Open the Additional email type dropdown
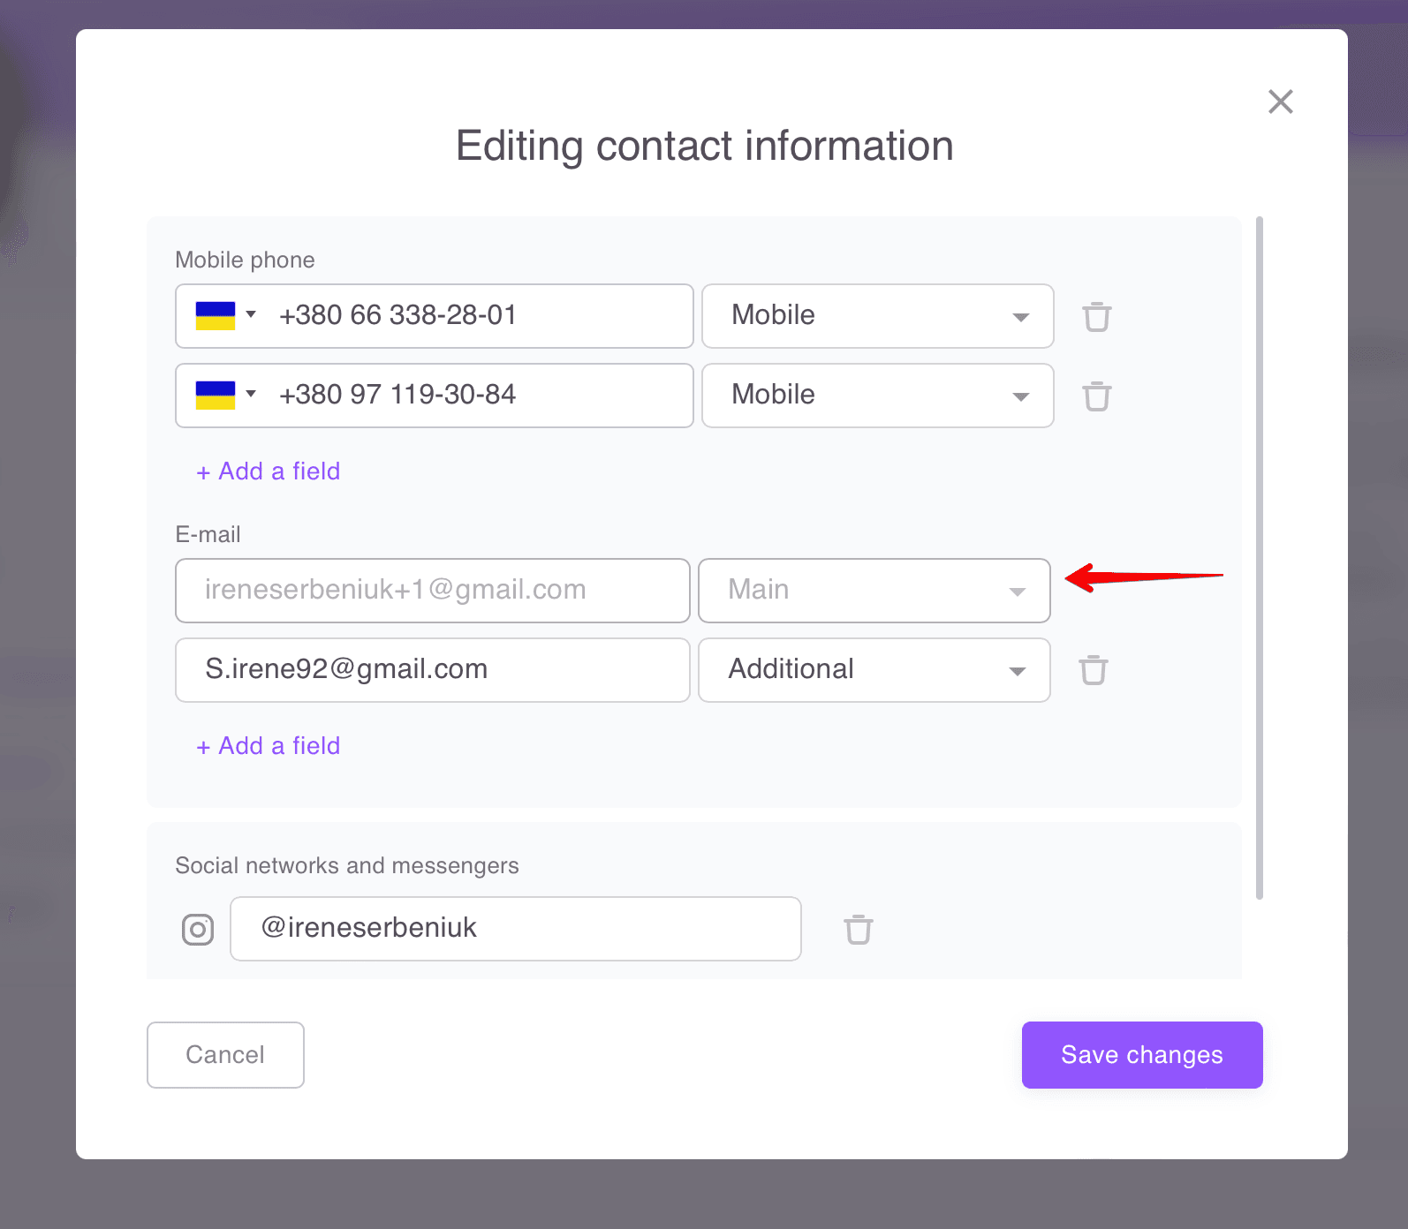 point(874,670)
